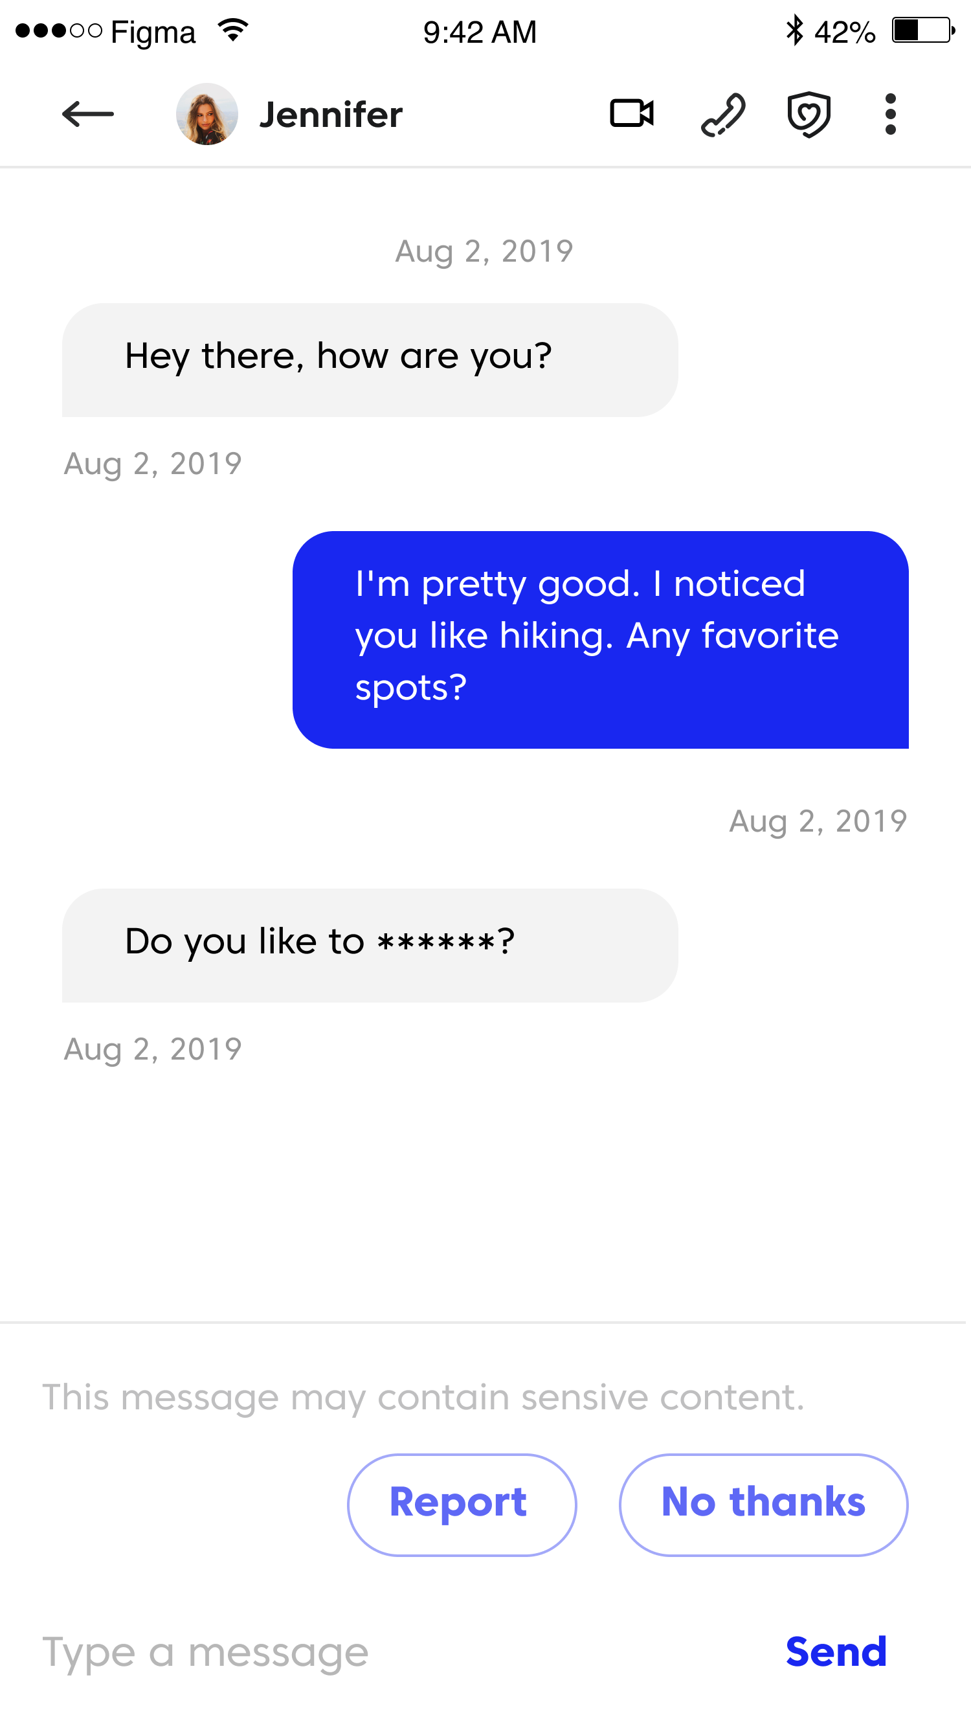Viewport: 971px width, 1728px height.
Task: Tap the censored "Do you like to" message
Action: tap(370, 945)
